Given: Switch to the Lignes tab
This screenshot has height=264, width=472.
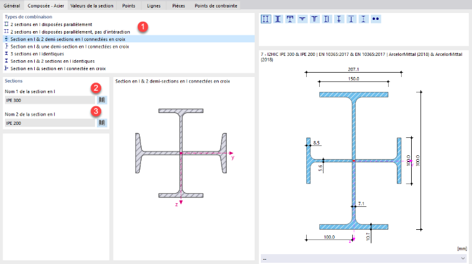Looking at the screenshot, I should click(x=153, y=6).
